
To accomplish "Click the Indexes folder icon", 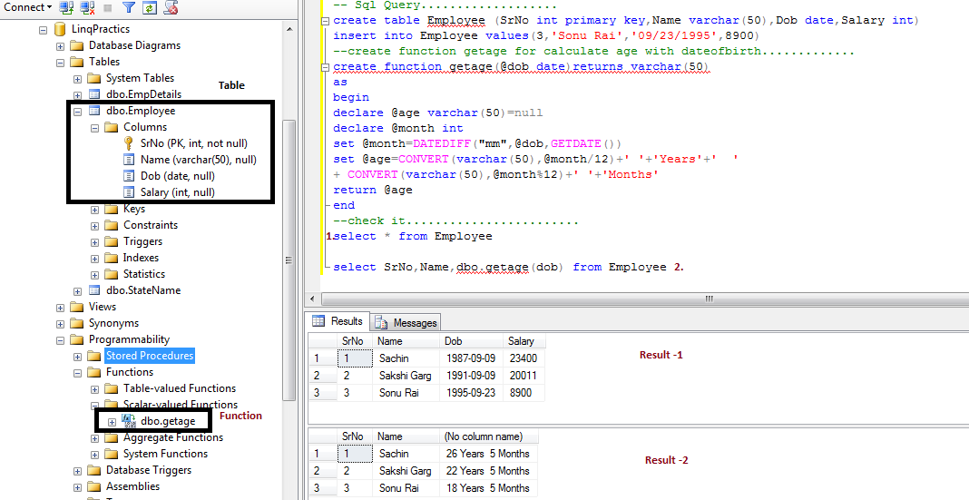I will point(112,258).
